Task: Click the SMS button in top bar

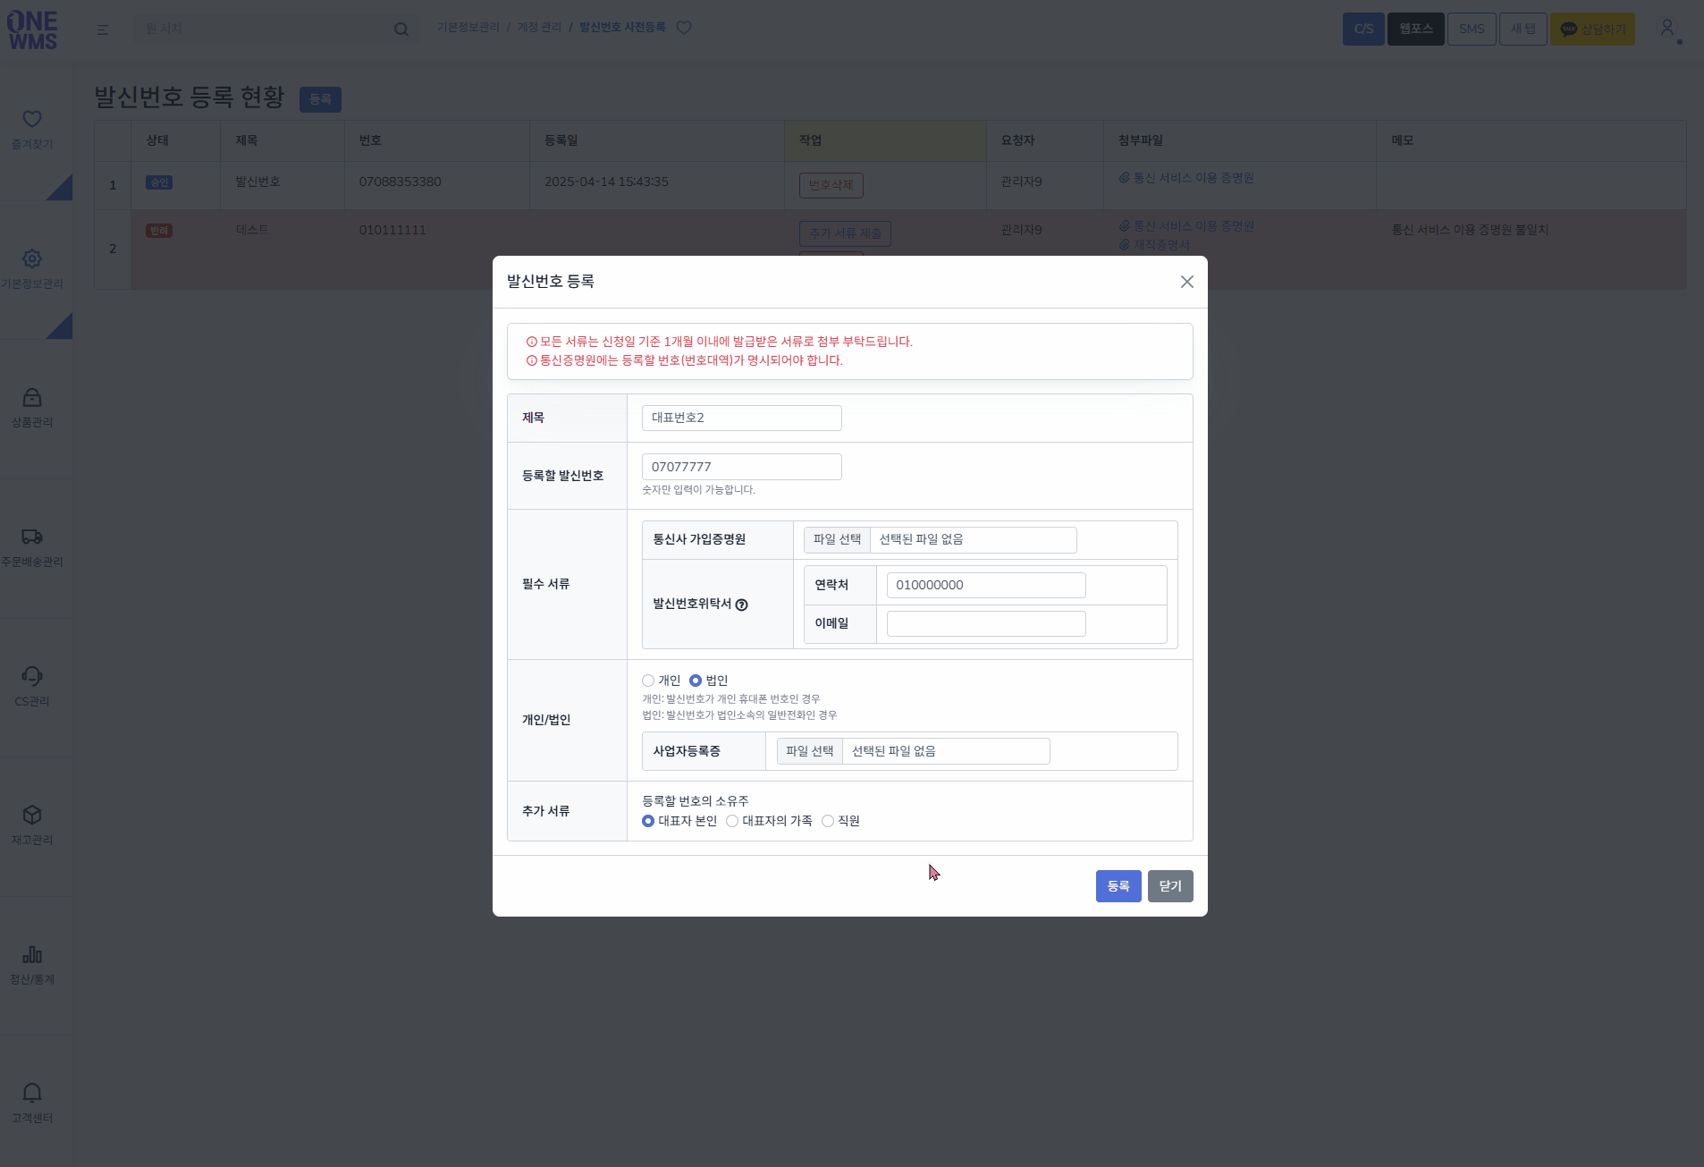Action: tap(1472, 29)
